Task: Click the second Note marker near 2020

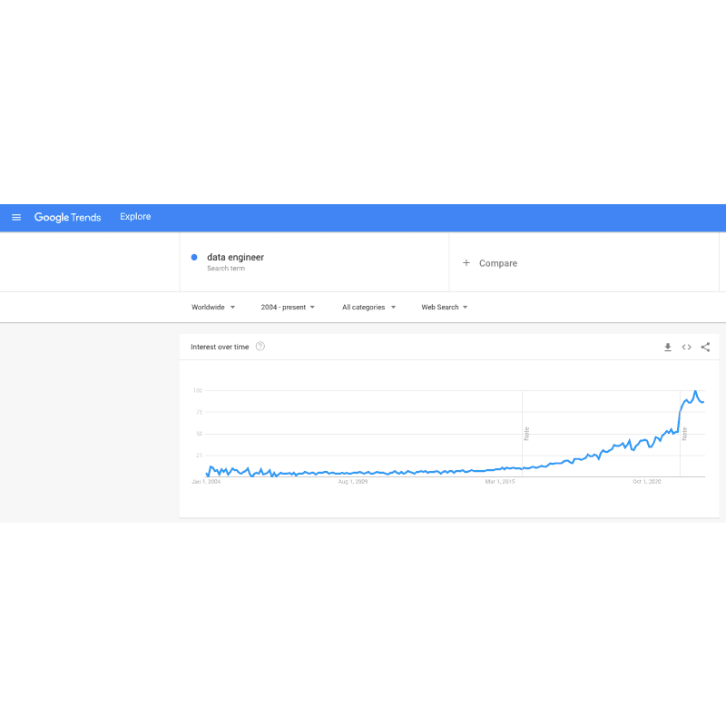Action: point(685,433)
